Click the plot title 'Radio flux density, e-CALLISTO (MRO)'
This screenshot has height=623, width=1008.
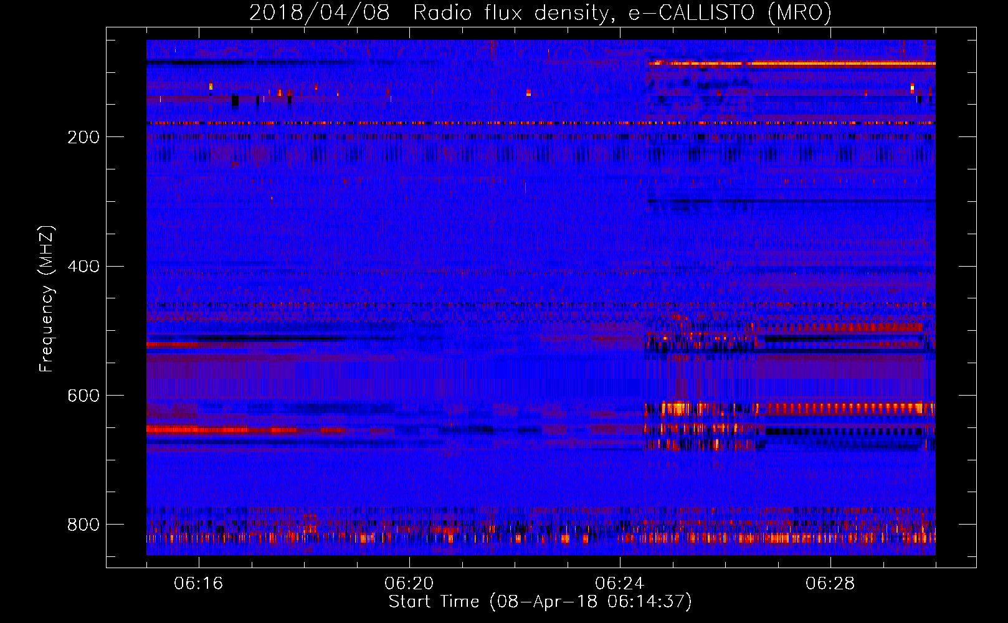point(622,13)
